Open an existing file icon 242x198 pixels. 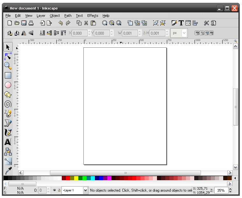coord(17,23)
